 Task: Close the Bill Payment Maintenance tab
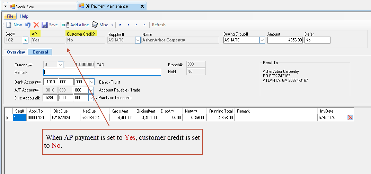[142, 6]
